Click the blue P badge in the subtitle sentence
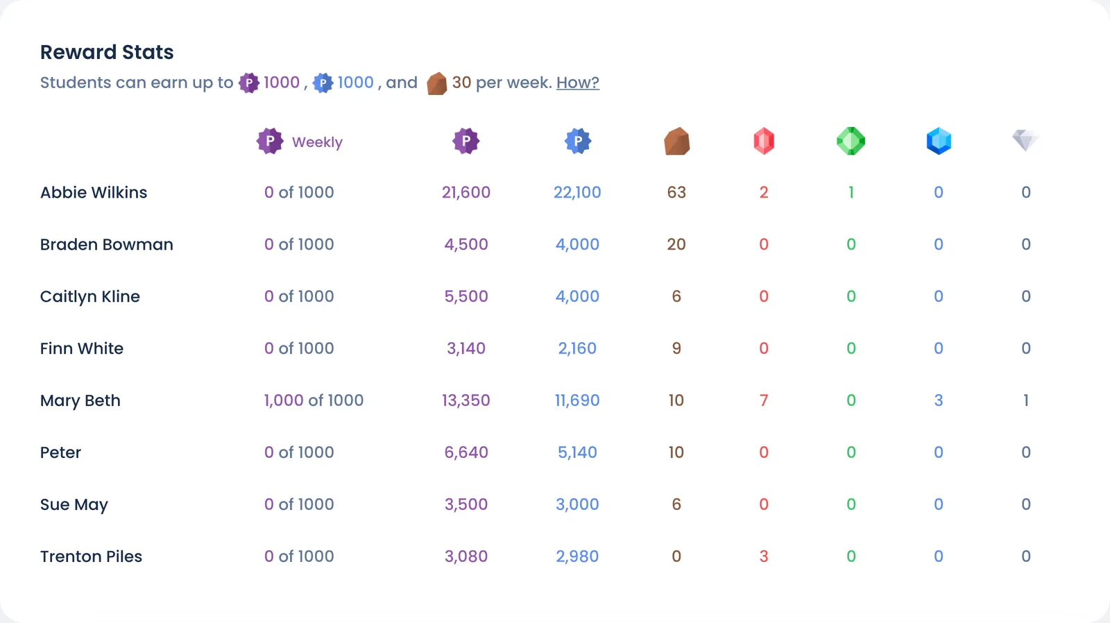The width and height of the screenshot is (1110, 623). point(323,83)
